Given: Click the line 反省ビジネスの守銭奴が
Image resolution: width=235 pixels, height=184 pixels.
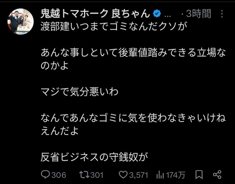Looking at the screenshot, I should (94, 157).
